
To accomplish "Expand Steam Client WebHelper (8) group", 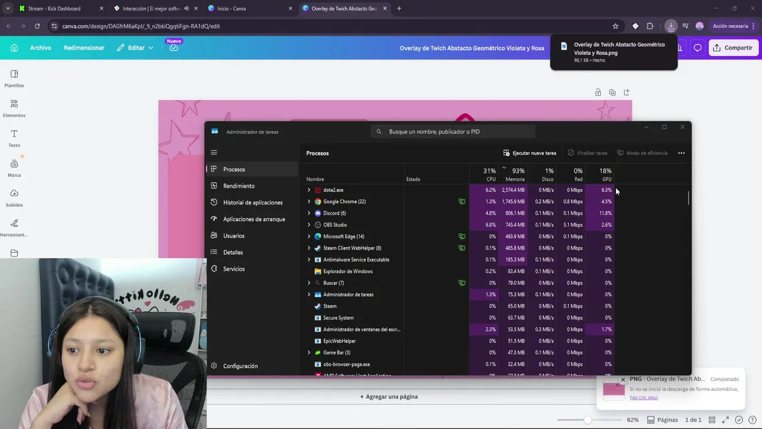I will pyautogui.click(x=308, y=248).
